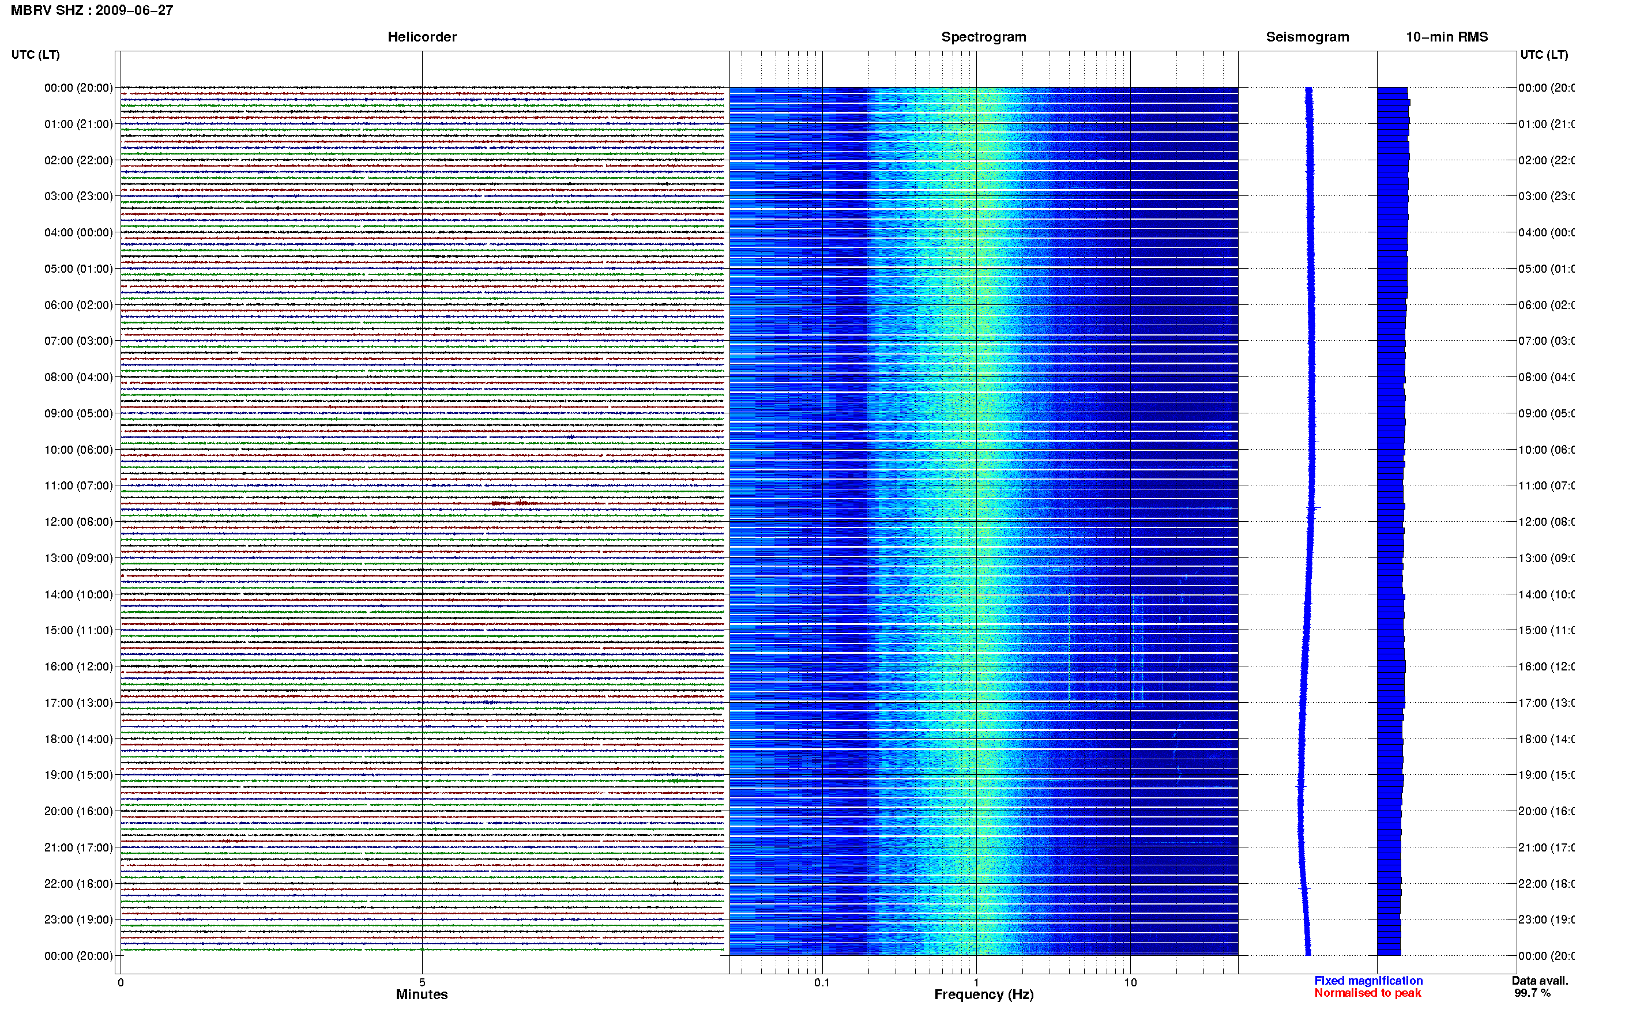This screenshot has width=1640, height=1025.
Task: Select the left '13:00 (09:00)' time label
Action: click(78, 558)
